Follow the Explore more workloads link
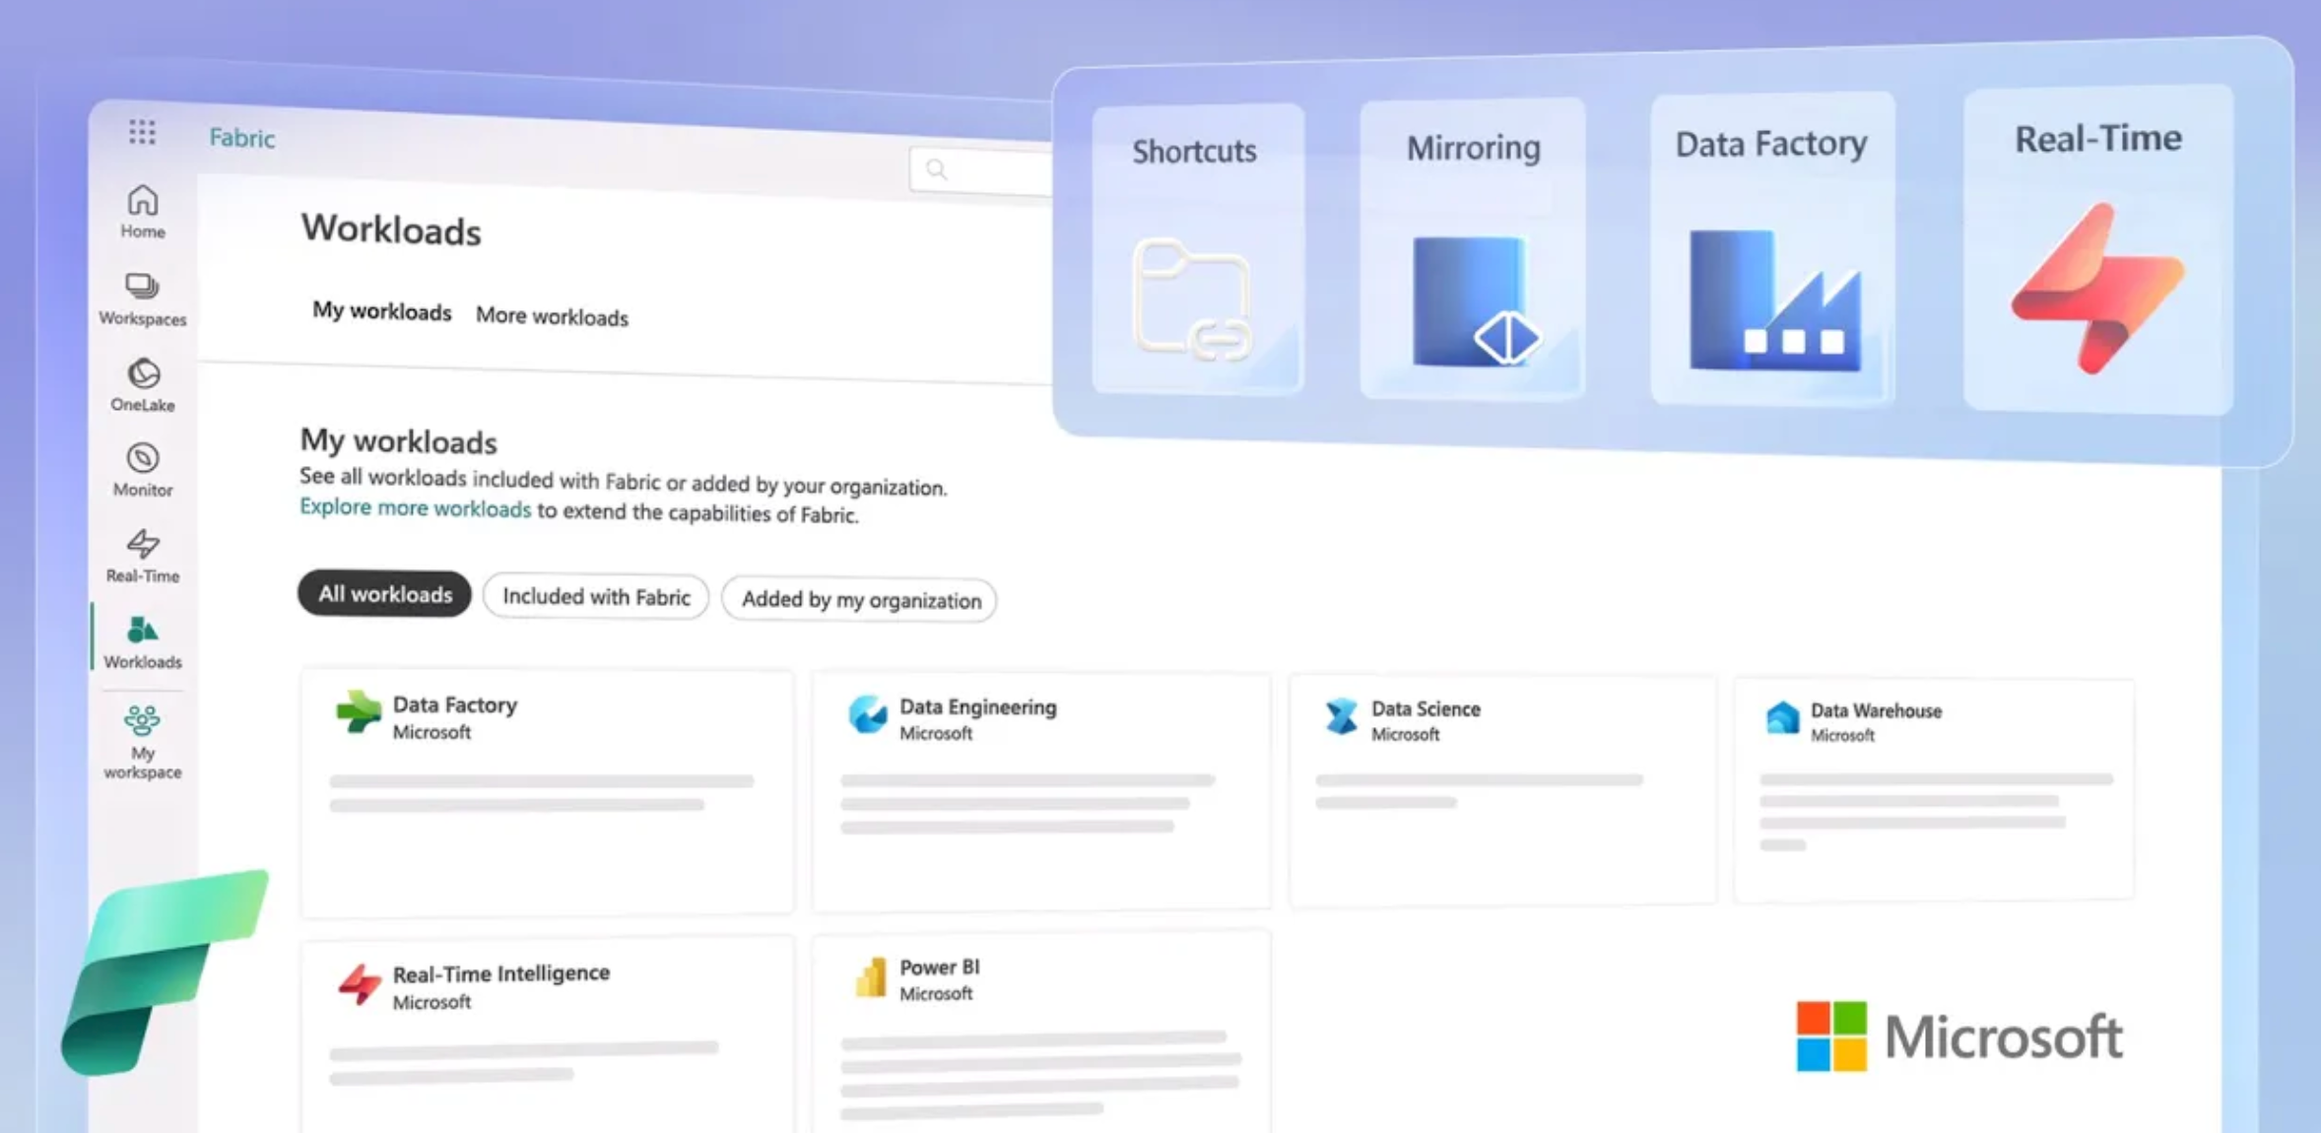Screen dimensions: 2321x1133 [x=415, y=508]
